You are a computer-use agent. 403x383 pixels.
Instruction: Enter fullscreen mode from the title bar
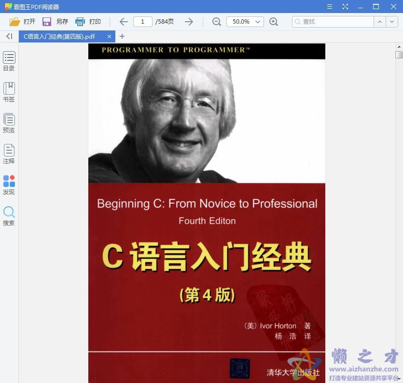coord(345,6)
